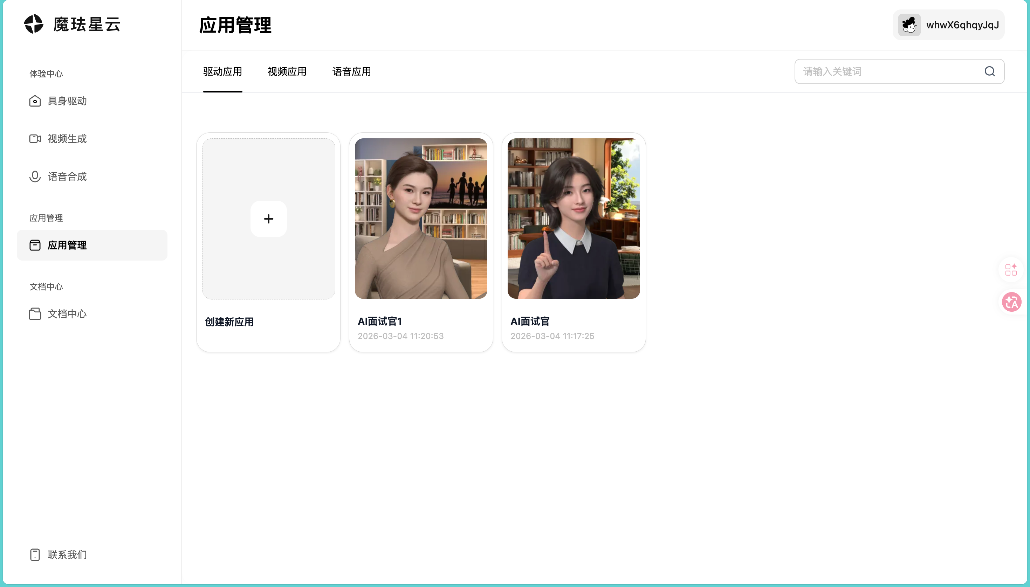This screenshot has height=587, width=1030.
Task: Click the floating apps grid icon
Action: pyautogui.click(x=1011, y=270)
